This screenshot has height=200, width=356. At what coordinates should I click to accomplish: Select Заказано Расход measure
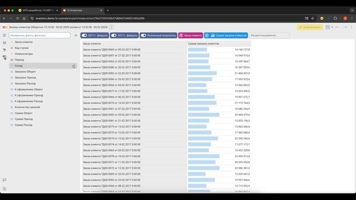click(x=25, y=83)
